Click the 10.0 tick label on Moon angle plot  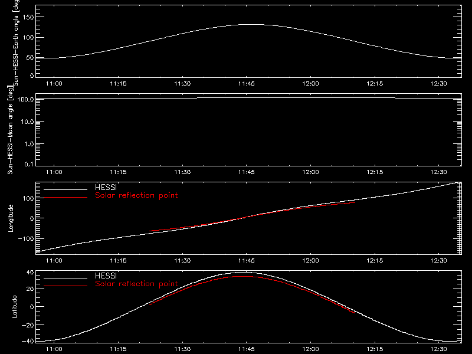click(x=27, y=122)
